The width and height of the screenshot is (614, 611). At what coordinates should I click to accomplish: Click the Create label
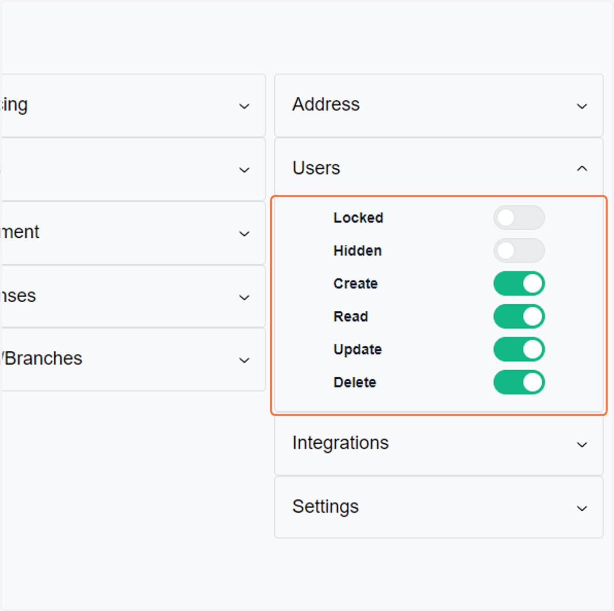tap(356, 283)
